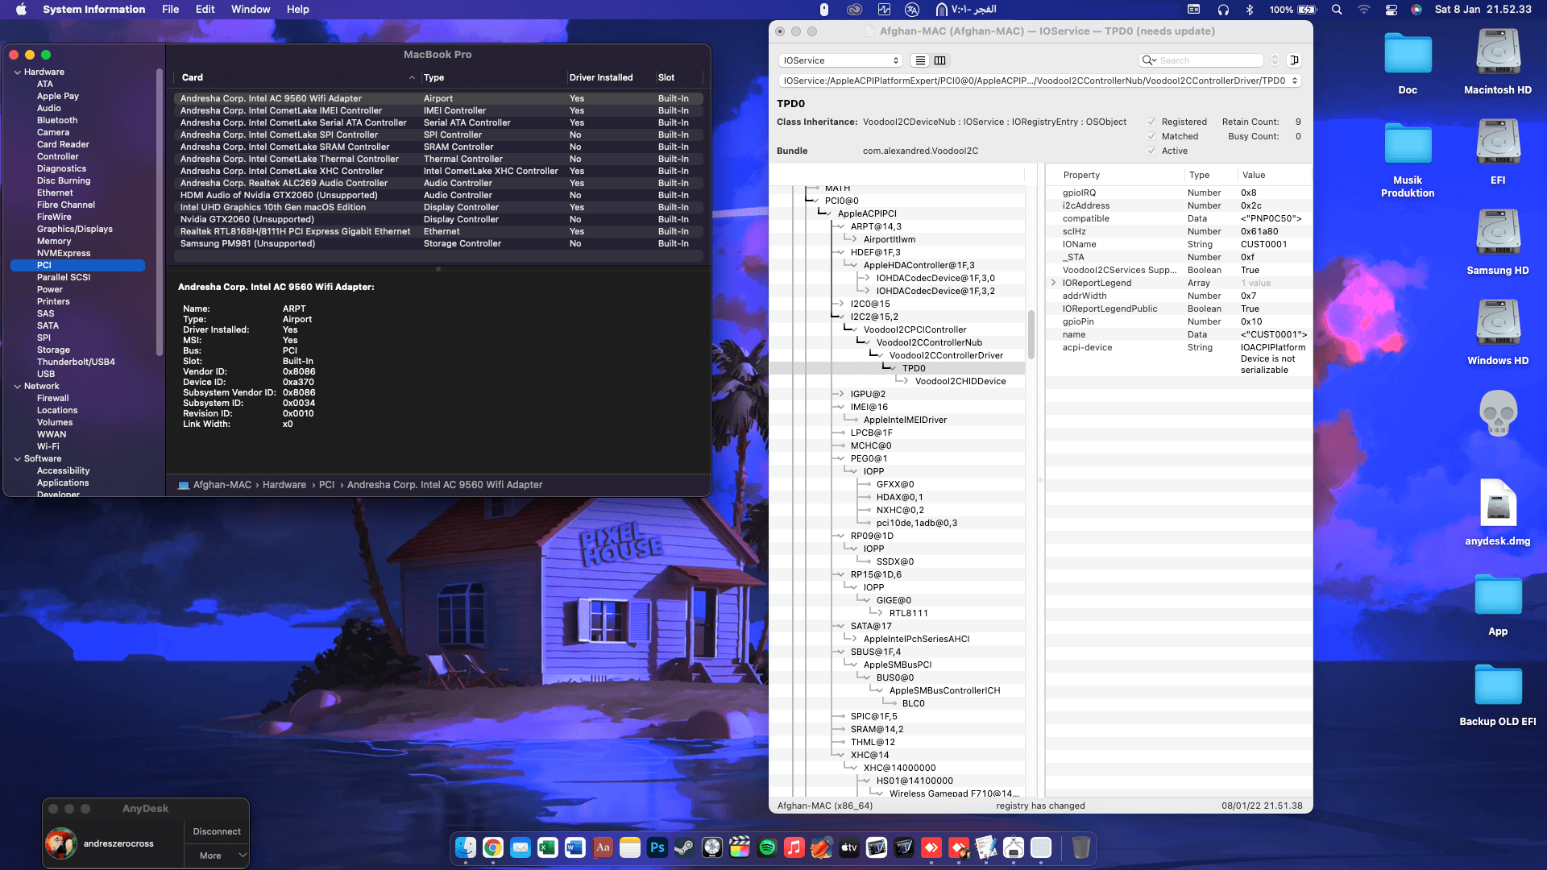The image size is (1547, 870).
Task: Sort PCI table by Type column
Action: pyautogui.click(x=493, y=77)
